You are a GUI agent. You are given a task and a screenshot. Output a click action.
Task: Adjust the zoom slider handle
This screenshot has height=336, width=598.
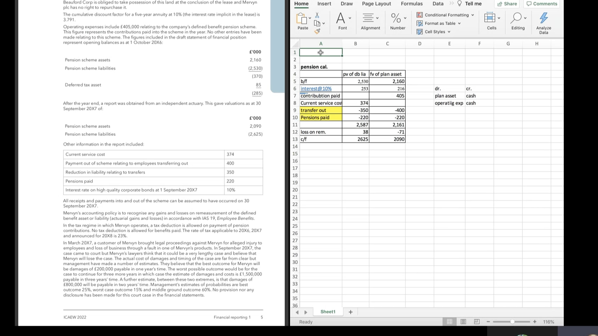512,322
